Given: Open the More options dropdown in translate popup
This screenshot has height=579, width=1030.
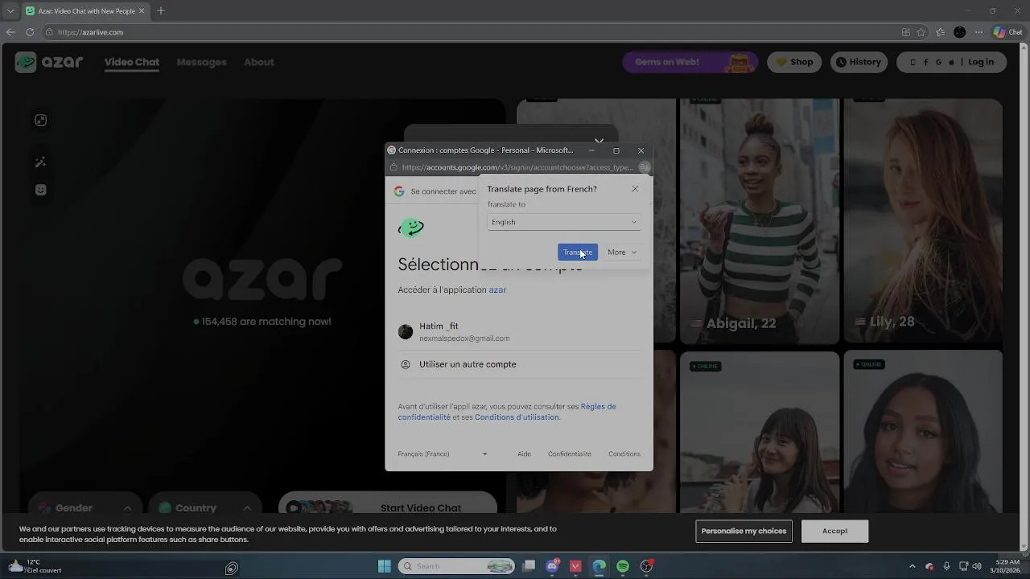Looking at the screenshot, I should pyautogui.click(x=622, y=253).
